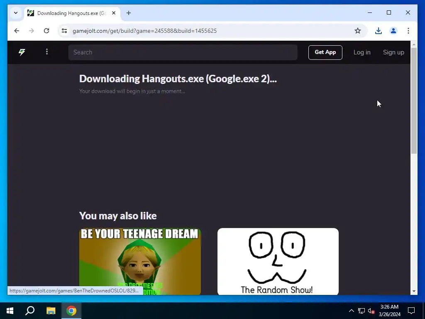This screenshot has height=319, width=425.
Task: Open the Sign up link
Action: pyautogui.click(x=393, y=52)
